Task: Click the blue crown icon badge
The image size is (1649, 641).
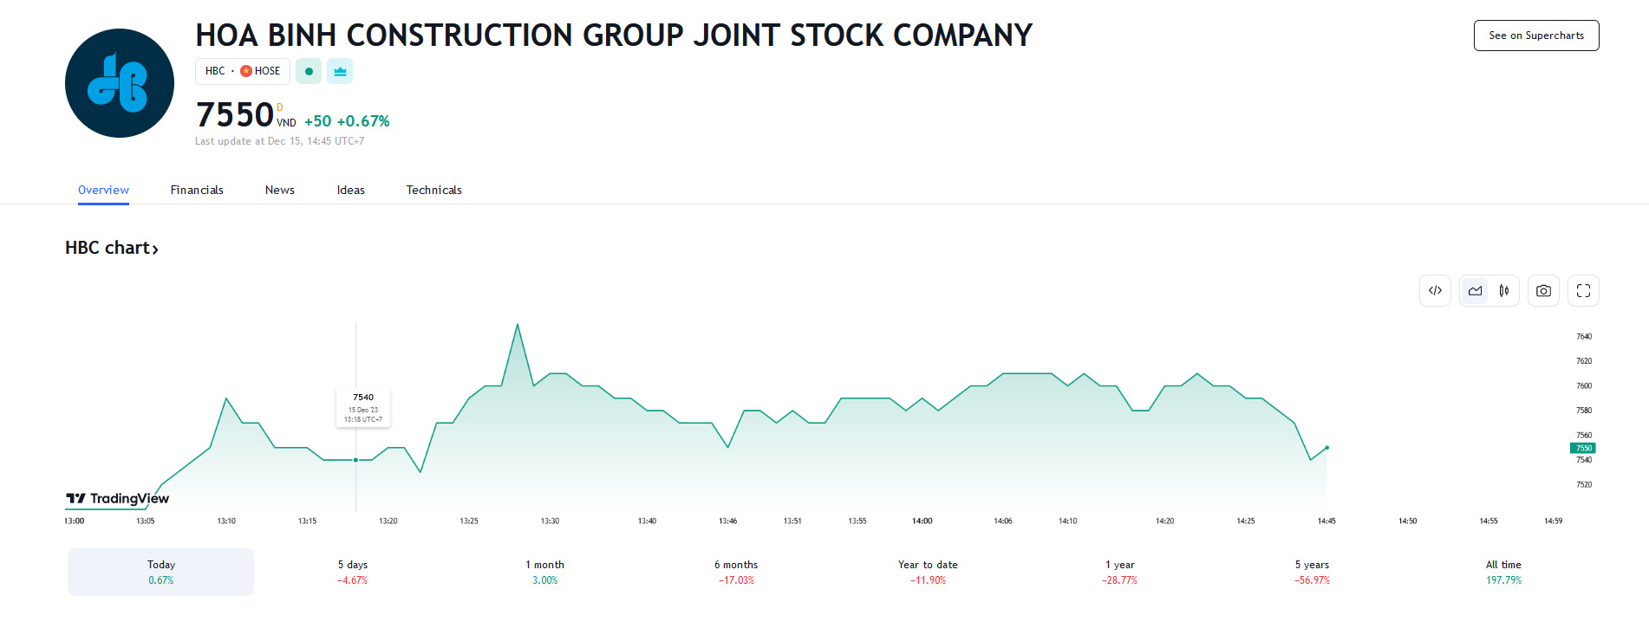Action: [x=340, y=71]
